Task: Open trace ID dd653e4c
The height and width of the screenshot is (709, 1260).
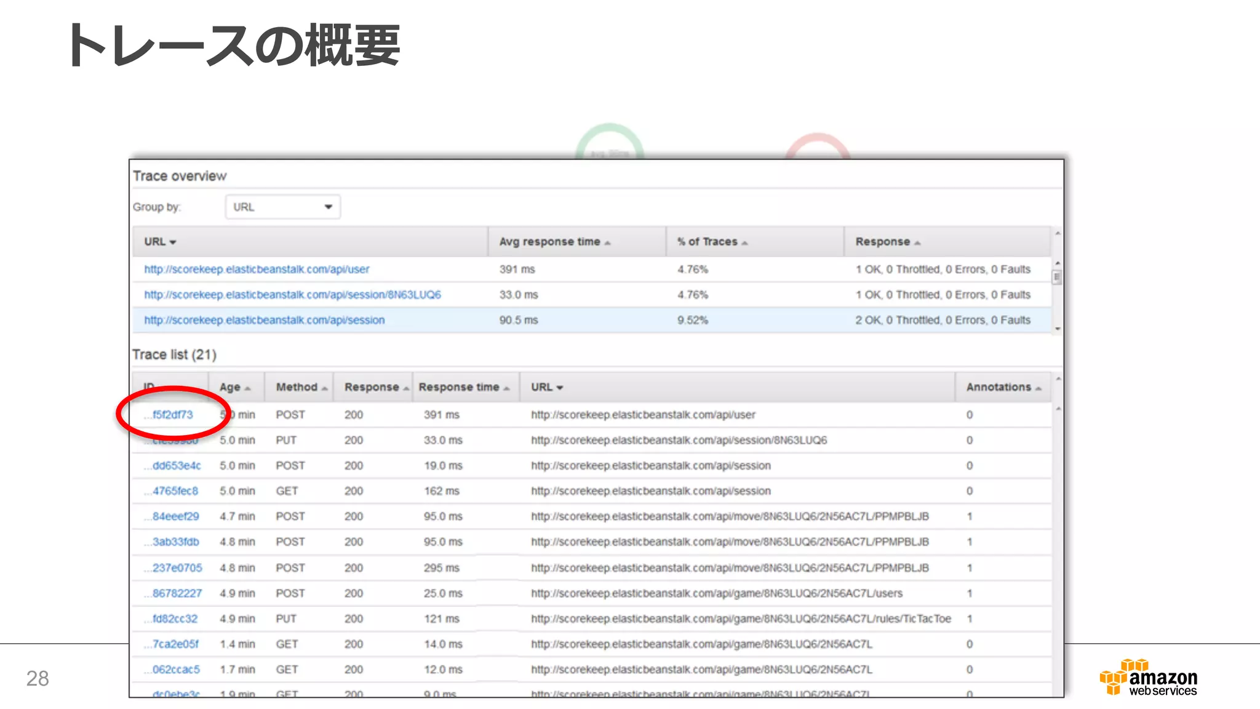Action: tap(176, 466)
